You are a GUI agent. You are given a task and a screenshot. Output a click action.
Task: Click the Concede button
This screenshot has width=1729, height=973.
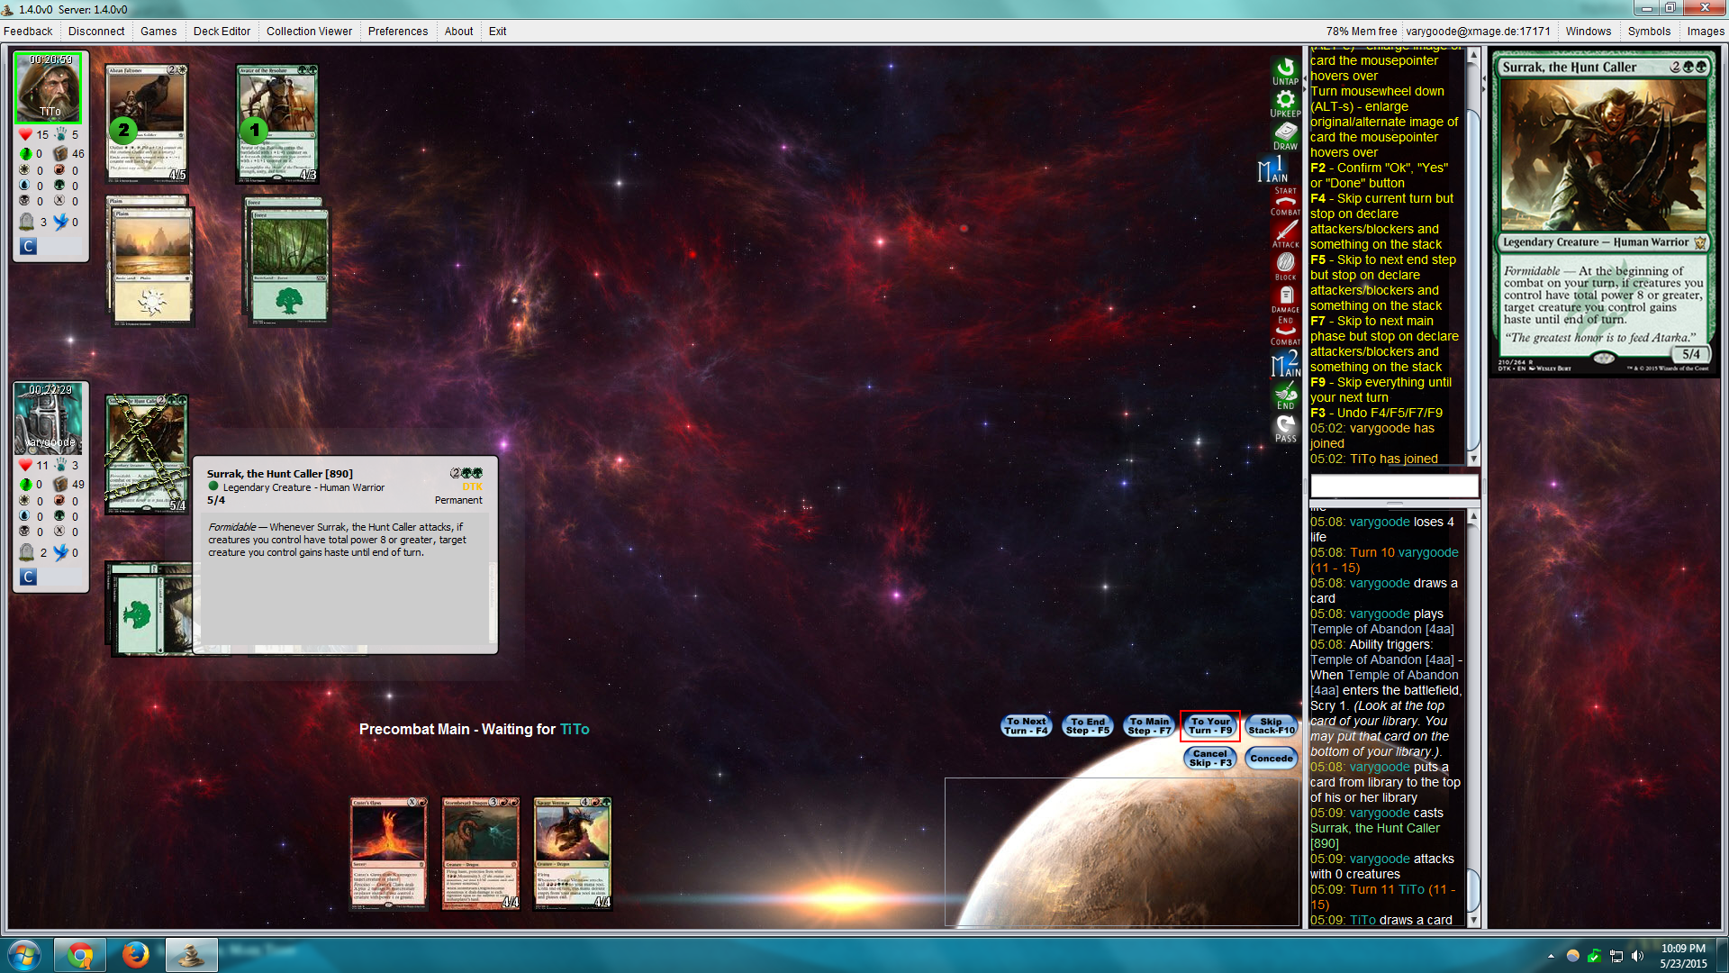point(1272,758)
